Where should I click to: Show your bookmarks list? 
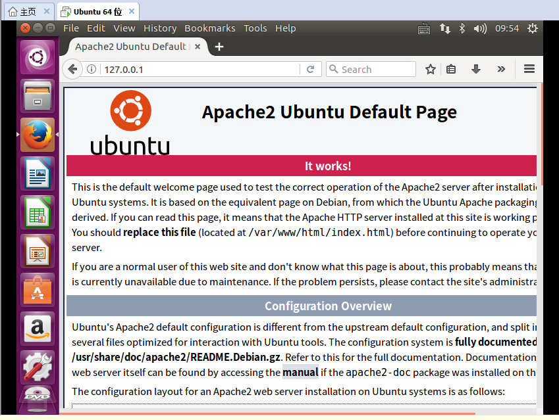[x=451, y=69]
